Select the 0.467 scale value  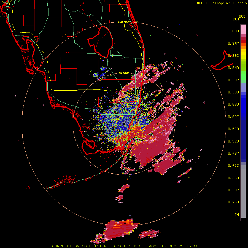[x=233, y=153]
